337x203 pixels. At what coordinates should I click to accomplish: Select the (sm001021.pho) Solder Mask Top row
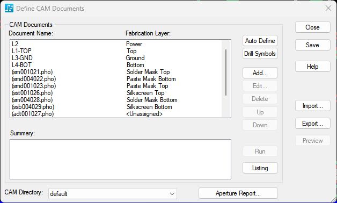[x=116, y=72]
